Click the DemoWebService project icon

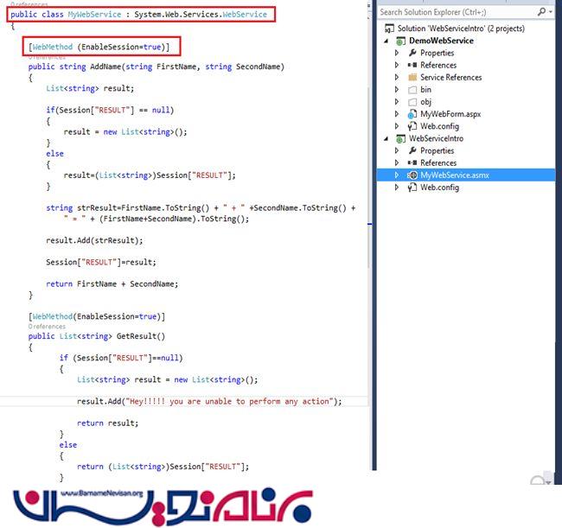coord(400,41)
